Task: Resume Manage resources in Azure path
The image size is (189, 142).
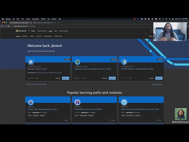Action: pyautogui.click(x=65, y=78)
